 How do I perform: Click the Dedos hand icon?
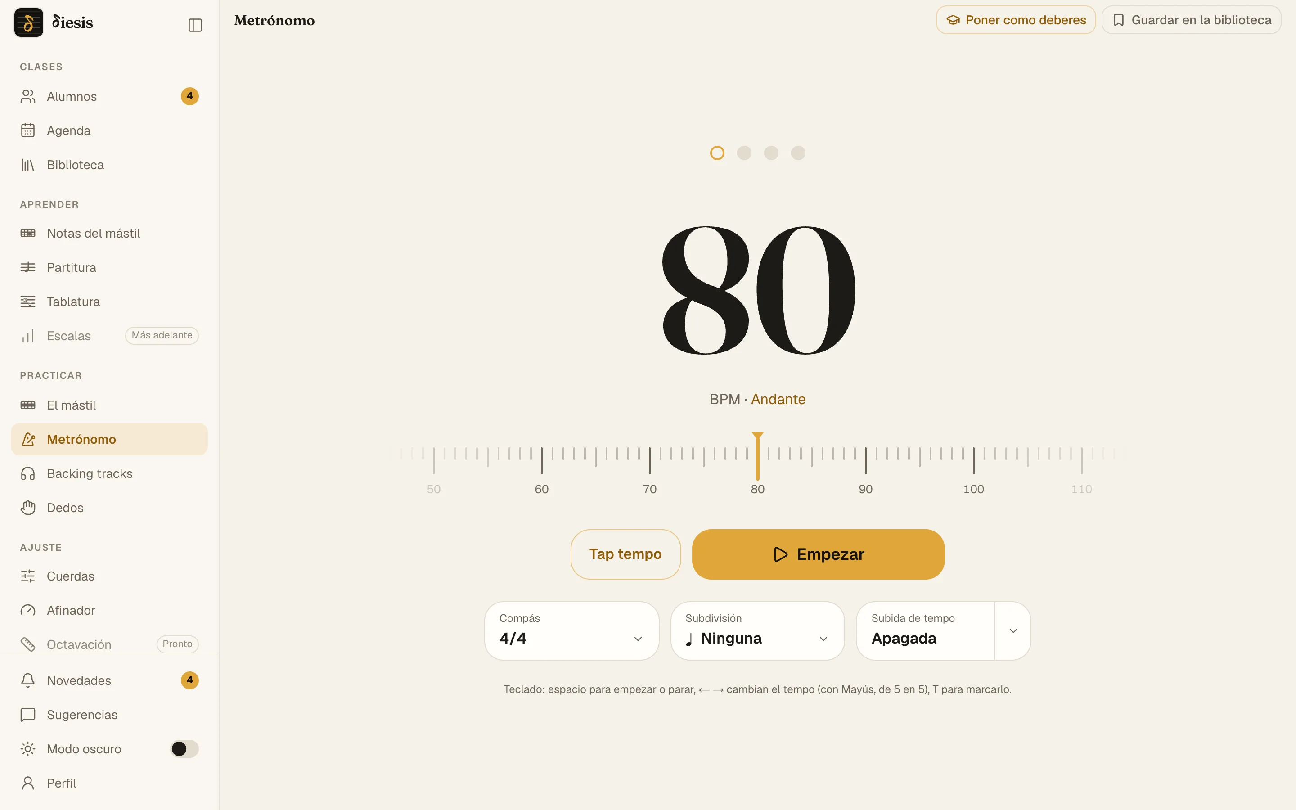pyautogui.click(x=28, y=508)
